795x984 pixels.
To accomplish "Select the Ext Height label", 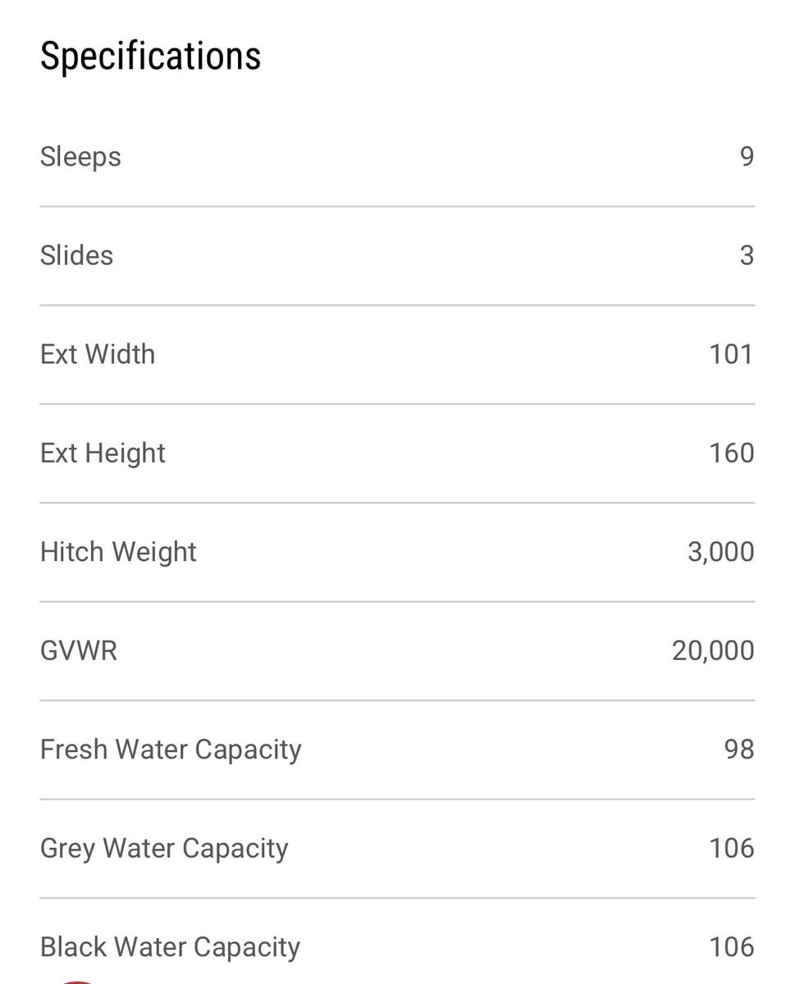I will pos(103,453).
